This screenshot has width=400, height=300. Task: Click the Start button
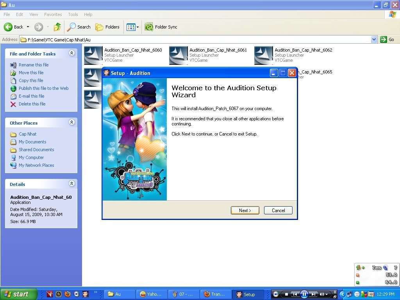point(18,294)
